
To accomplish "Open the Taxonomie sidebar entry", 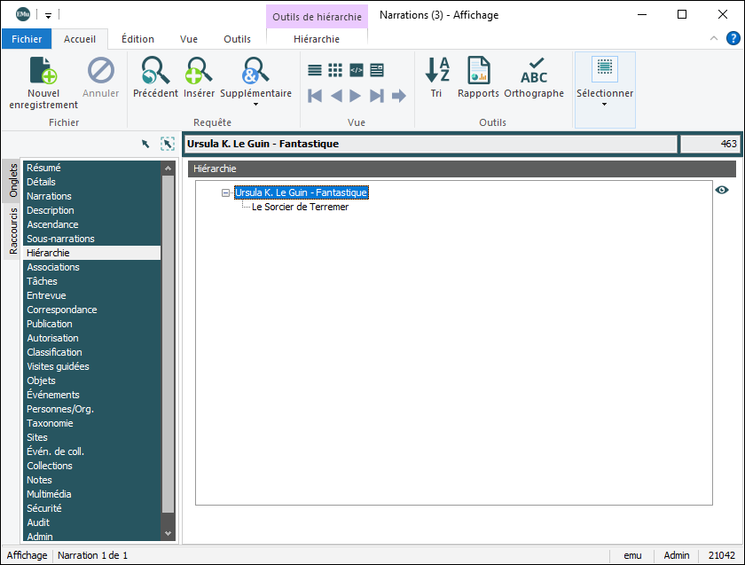I will point(50,423).
